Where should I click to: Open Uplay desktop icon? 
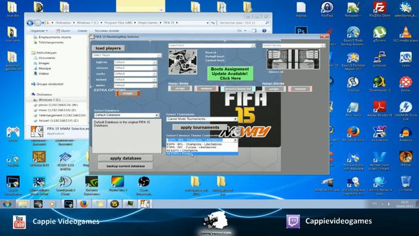[x=406, y=60]
